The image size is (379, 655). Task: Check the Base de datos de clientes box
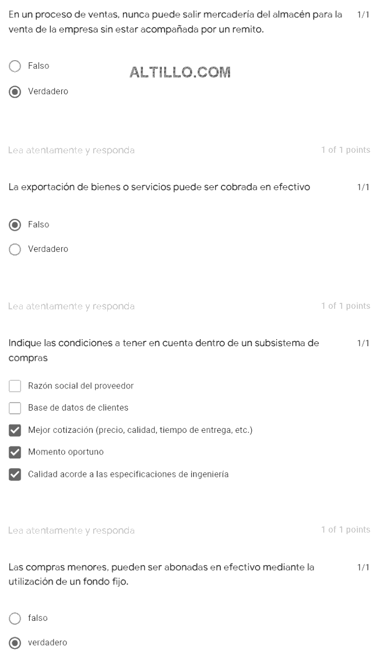pyautogui.click(x=15, y=408)
